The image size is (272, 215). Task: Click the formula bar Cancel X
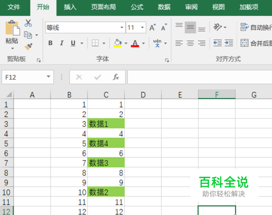(79, 77)
